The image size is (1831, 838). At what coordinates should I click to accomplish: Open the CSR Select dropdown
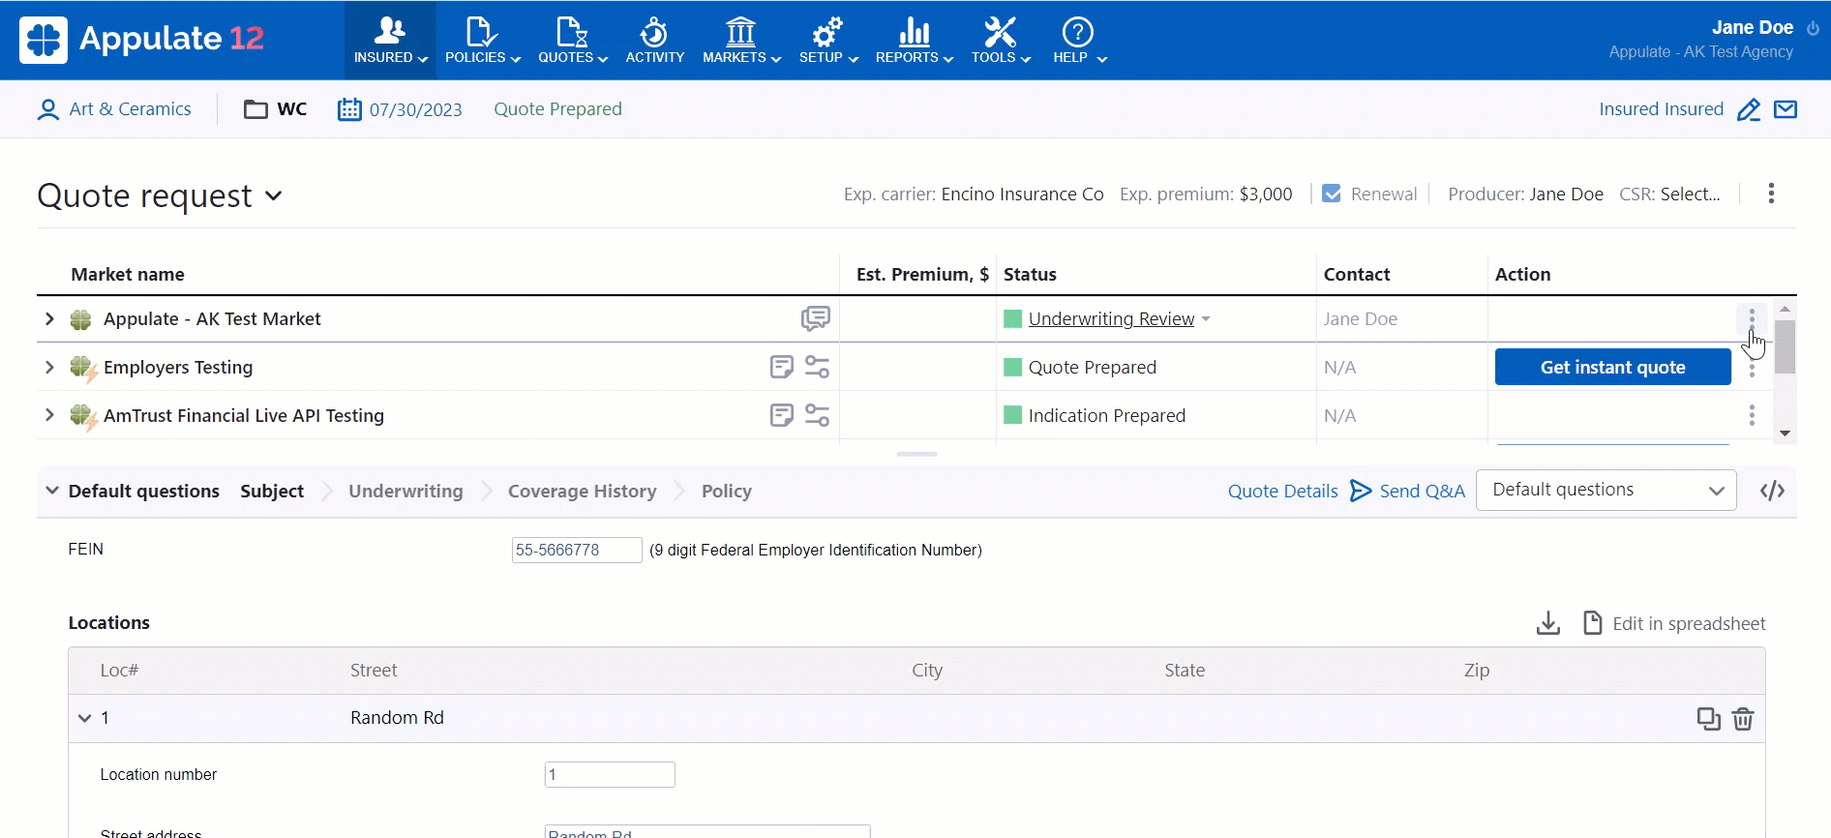[1690, 194]
